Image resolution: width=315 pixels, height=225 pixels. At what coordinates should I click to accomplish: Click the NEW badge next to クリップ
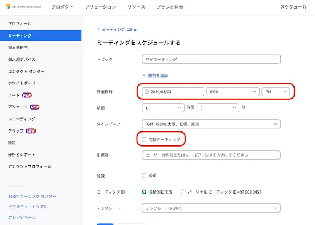pyautogui.click(x=31, y=131)
